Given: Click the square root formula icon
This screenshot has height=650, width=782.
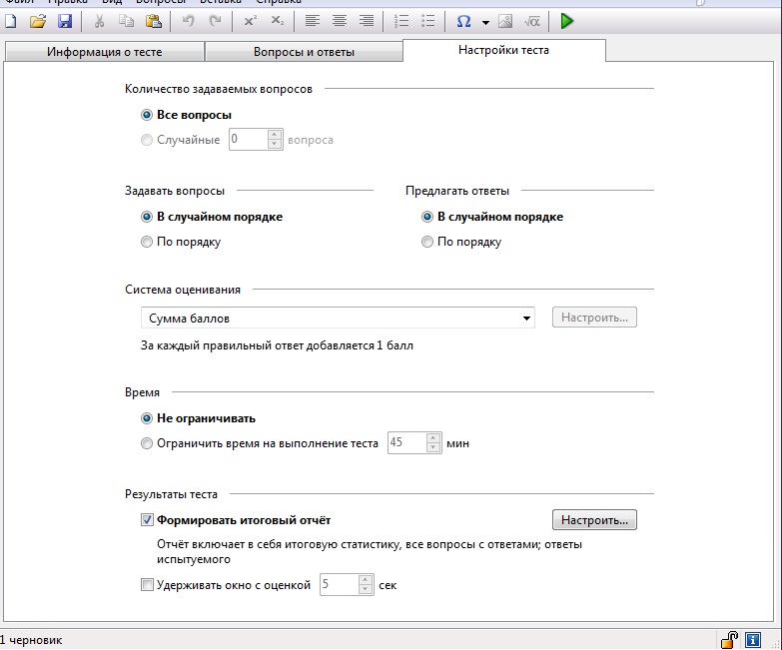Looking at the screenshot, I should 532,21.
